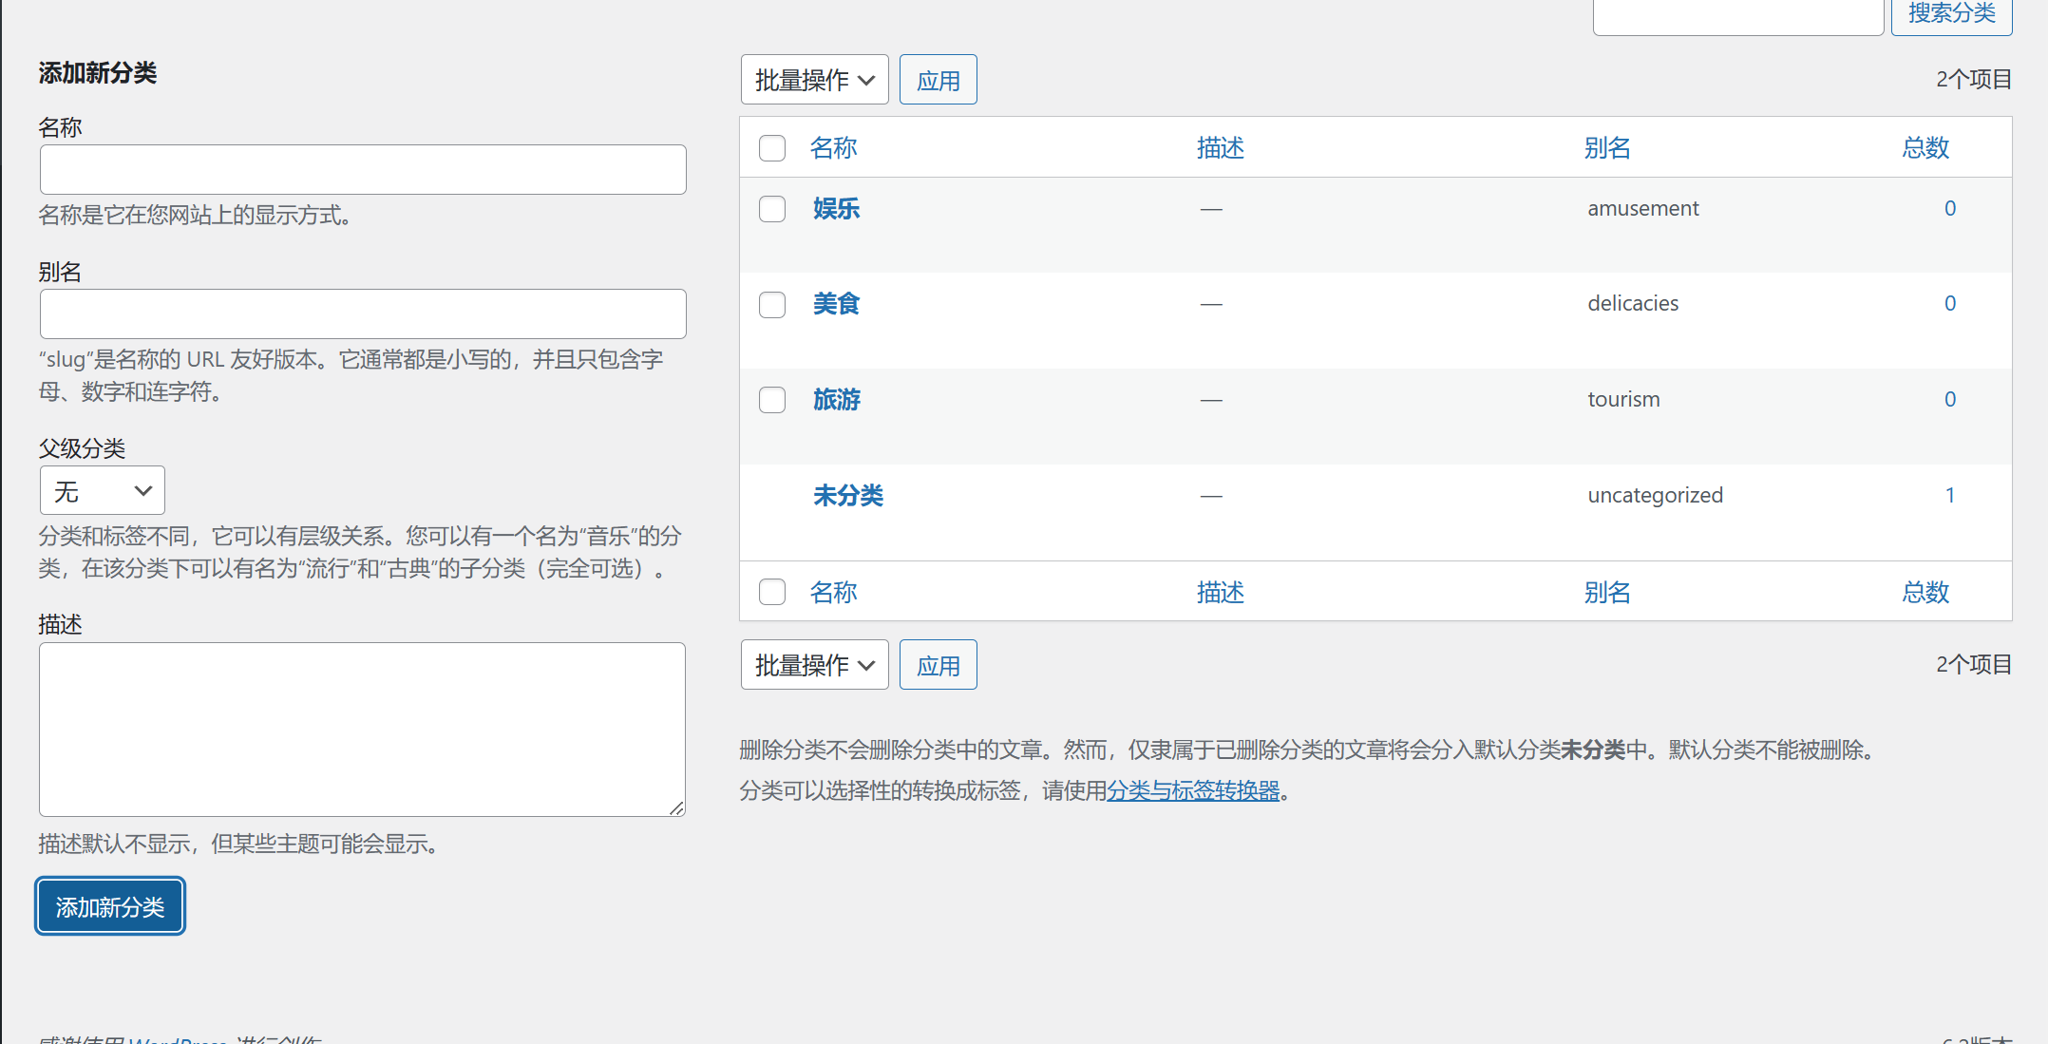Toggle select-all checkbox in table footer
Image resolution: width=2048 pixels, height=1044 pixels.
(x=772, y=593)
